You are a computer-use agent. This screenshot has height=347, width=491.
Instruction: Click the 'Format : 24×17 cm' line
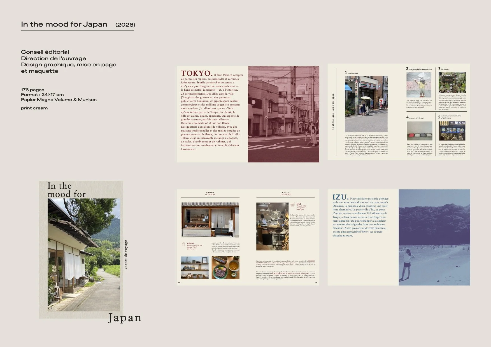tap(42, 95)
